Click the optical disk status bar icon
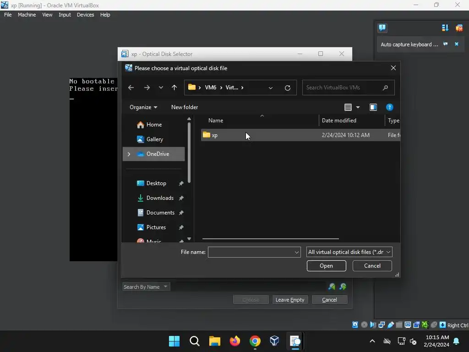 pyautogui.click(x=364, y=325)
